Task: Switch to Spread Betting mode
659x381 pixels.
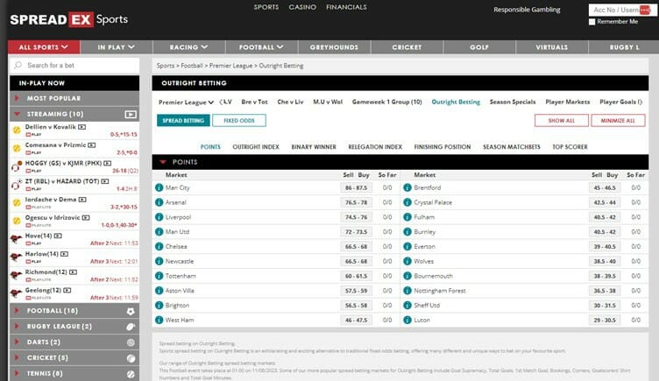Action: pos(183,121)
